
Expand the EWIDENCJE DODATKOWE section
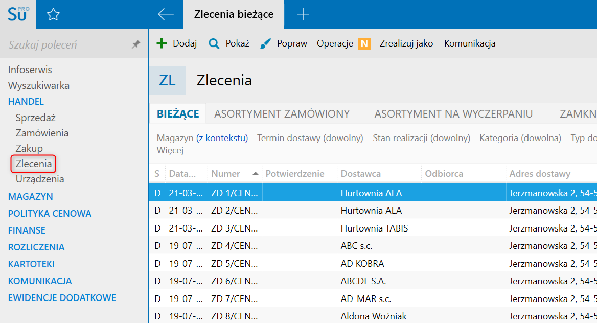[x=62, y=298]
